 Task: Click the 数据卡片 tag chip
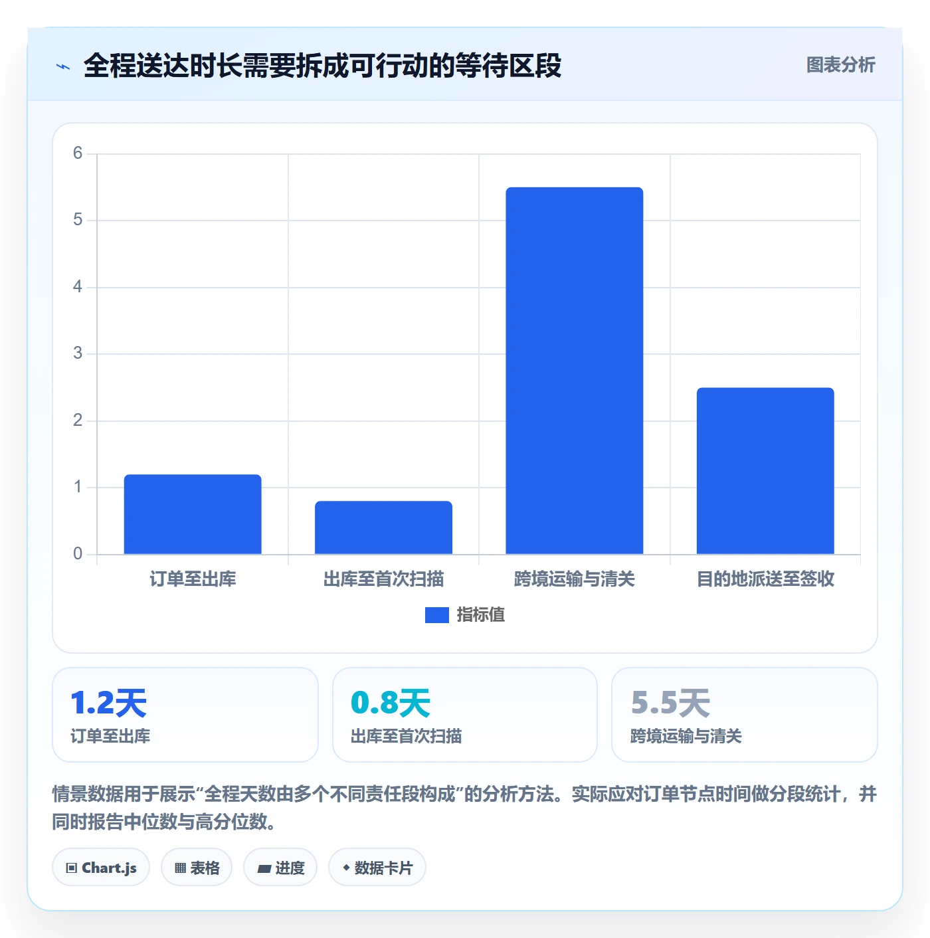377,868
